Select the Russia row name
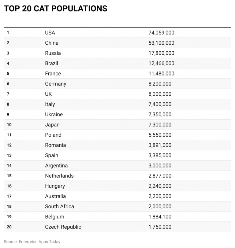235x248 pixels. tap(53, 53)
